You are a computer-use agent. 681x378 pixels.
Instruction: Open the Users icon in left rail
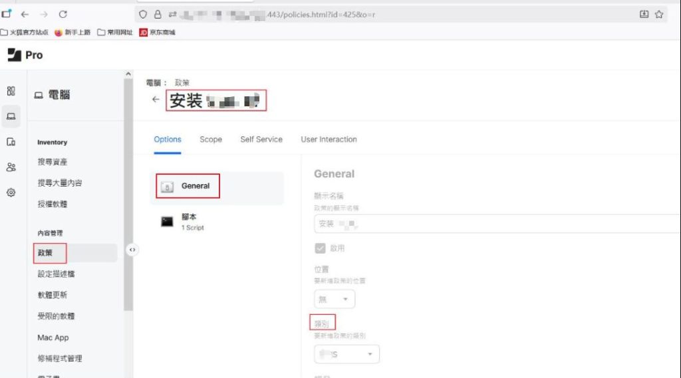(11, 167)
